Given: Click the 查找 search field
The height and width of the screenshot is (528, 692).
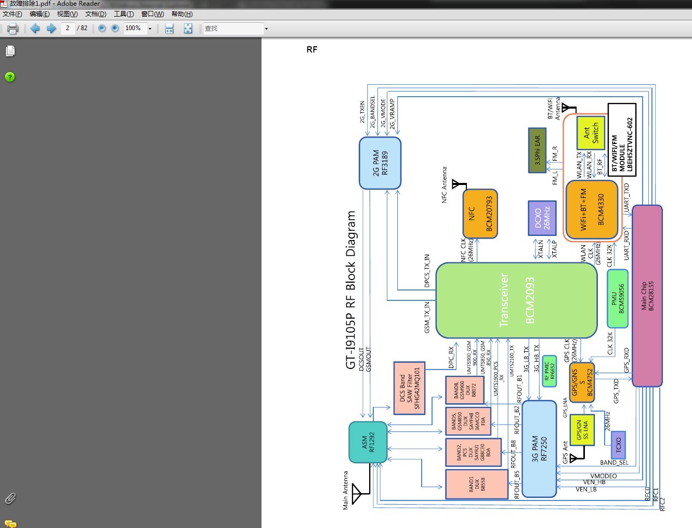Looking at the screenshot, I should point(233,29).
